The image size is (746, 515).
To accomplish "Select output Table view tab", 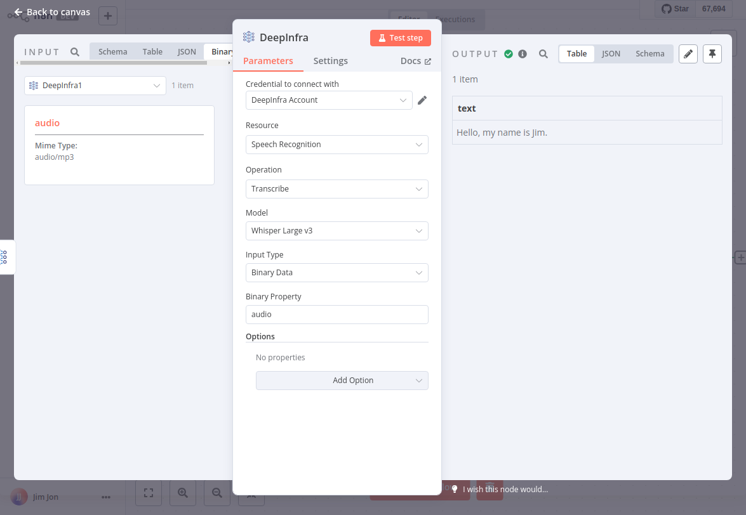I will (576, 54).
